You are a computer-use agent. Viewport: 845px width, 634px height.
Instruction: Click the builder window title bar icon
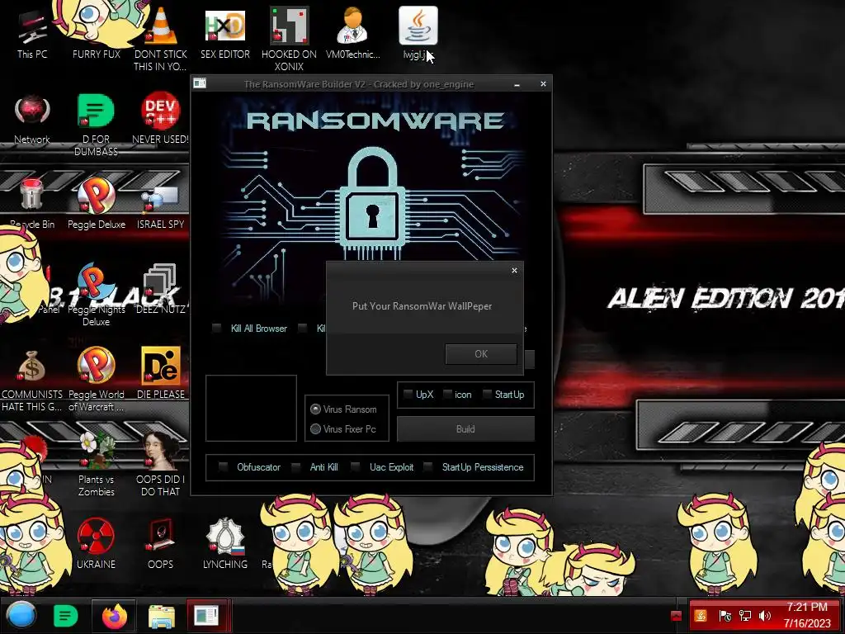coord(200,83)
